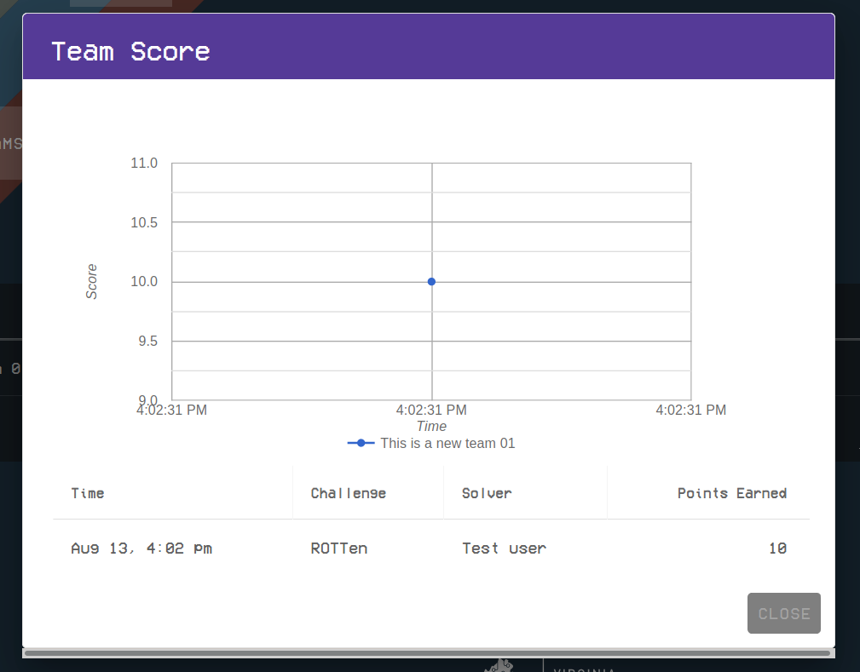Click the Virginia crest logo in the footer
This screenshot has width=860, height=672.
[x=499, y=665]
